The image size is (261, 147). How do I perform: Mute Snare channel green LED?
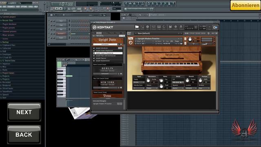49,38
